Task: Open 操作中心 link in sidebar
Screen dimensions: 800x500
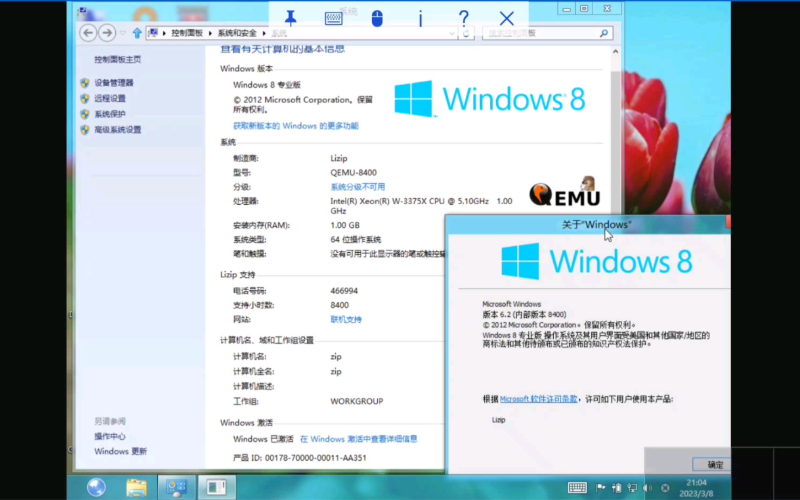Action: (110, 436)
